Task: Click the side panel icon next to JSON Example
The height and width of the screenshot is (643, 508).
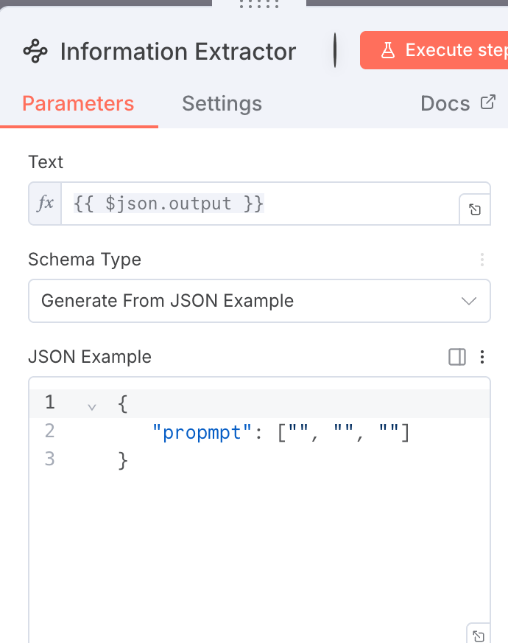Action: pyautogui.click(x=457, y=357)
